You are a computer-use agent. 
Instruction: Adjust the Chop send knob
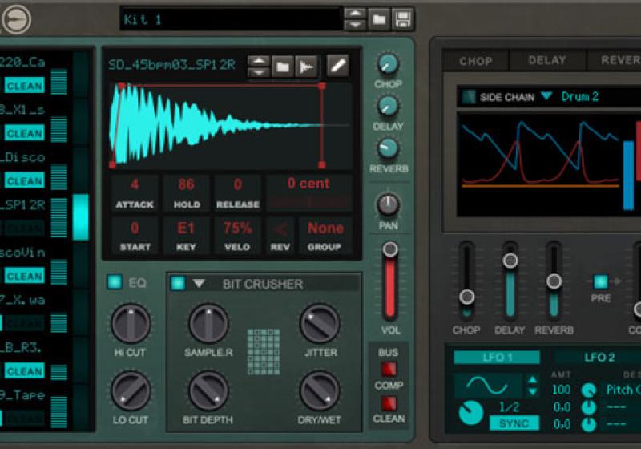pos(388,64)
